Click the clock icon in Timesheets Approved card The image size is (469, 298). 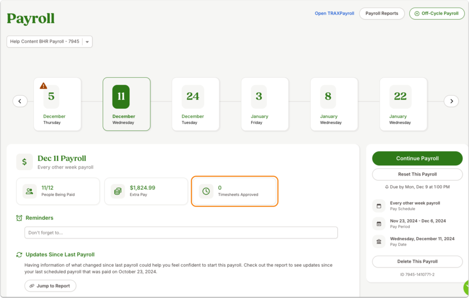point(206,191)
